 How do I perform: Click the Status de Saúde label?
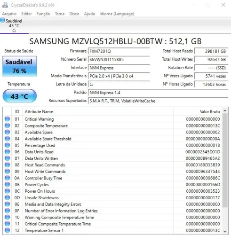(x=19, y=51)
